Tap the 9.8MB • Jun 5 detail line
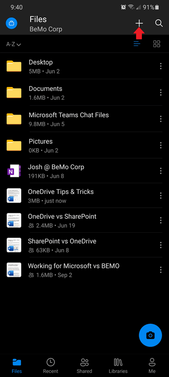Image resolution: width=169 pixels, height=377 pixels. (47, 124)
